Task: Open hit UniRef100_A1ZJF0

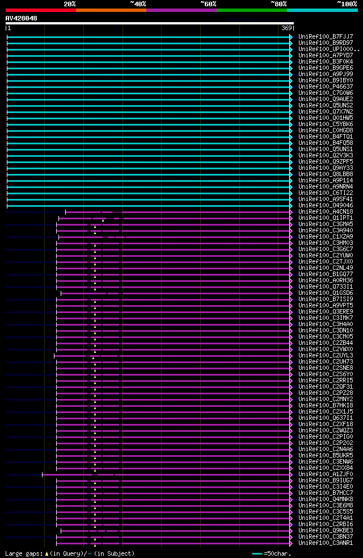Action: [326, 474]
